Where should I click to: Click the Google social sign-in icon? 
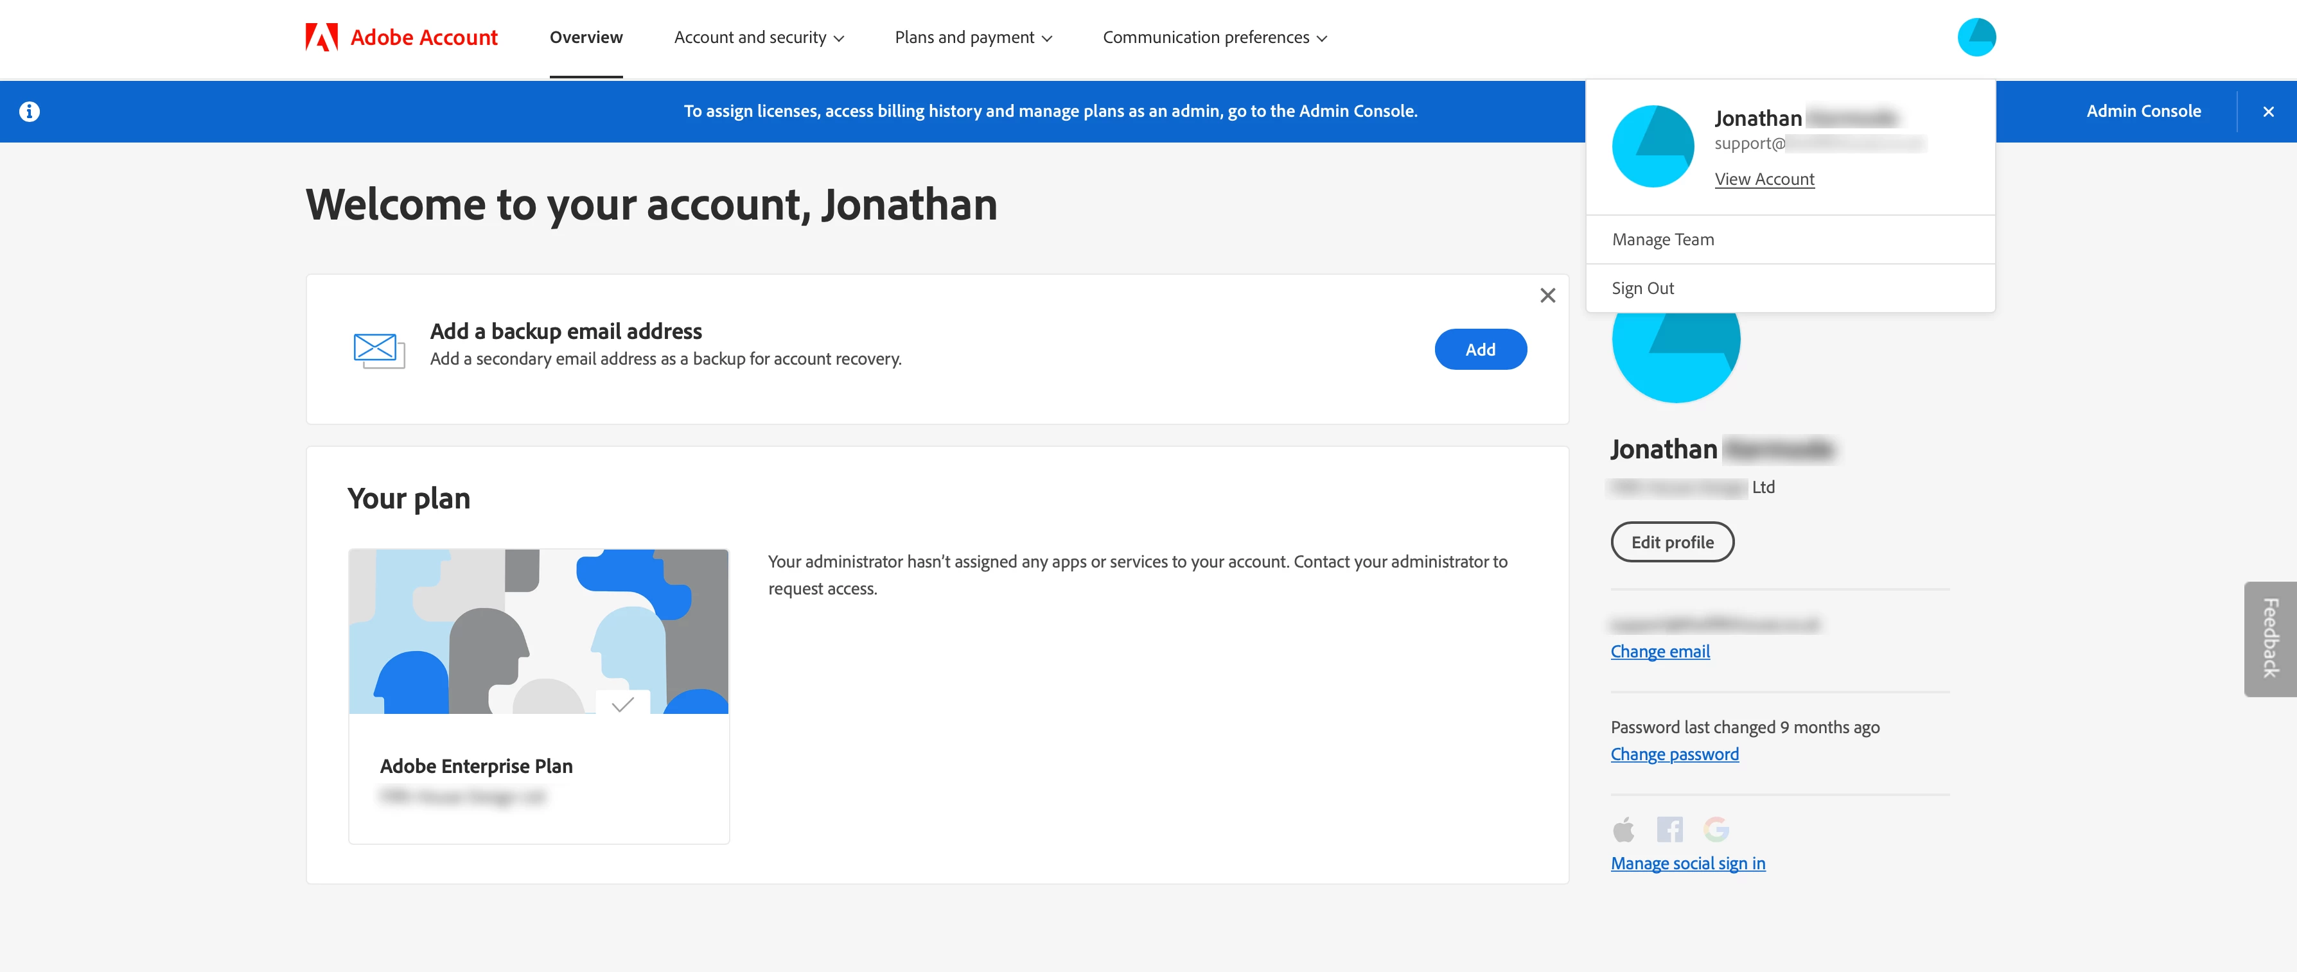[1716, 829]
